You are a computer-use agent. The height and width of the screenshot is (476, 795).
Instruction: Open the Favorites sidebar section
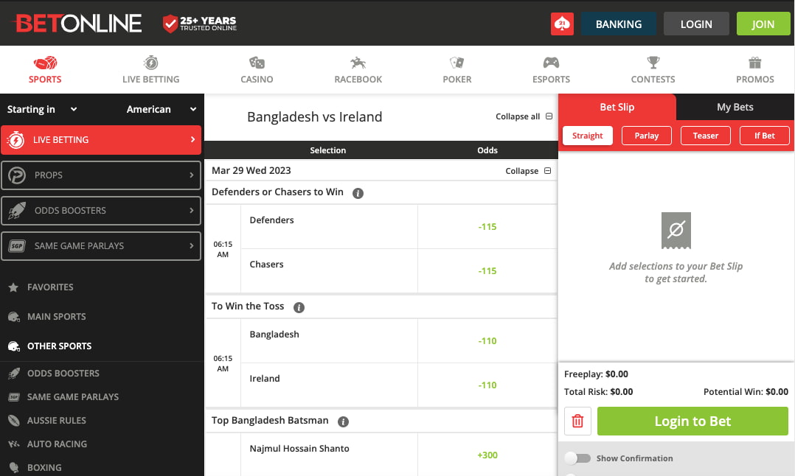[50, 287]
